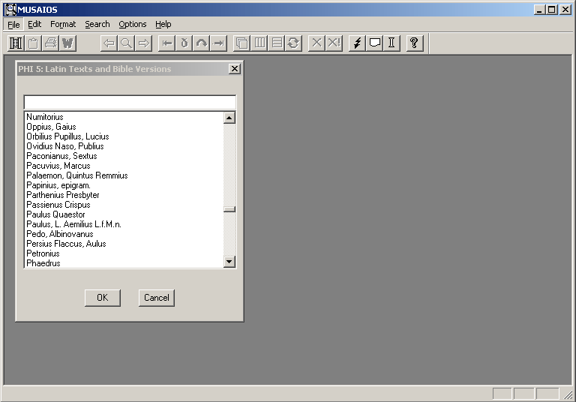Click the OK button
Image resolution: width=576 pixels, height=402 pixels.
coord(103,298)
